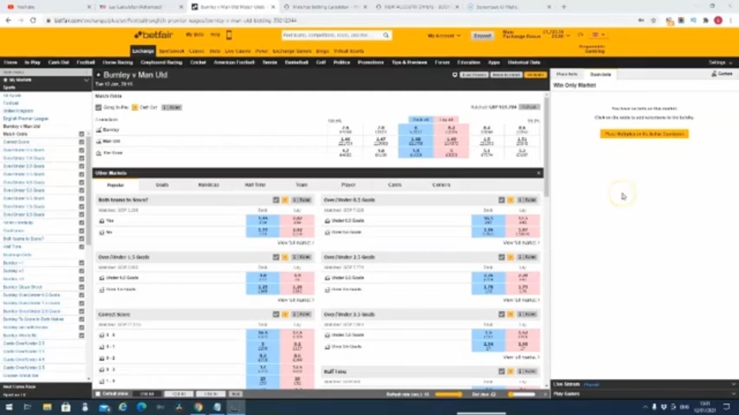Image resolution: width=739 pixels, height=415 pixels.
Task: Click graph icon beside No in Both teams to Score
Action: (x=102, y=232)
